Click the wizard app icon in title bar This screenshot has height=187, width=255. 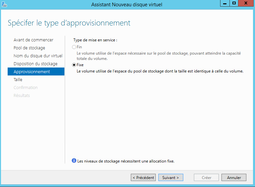click(4, 4)
